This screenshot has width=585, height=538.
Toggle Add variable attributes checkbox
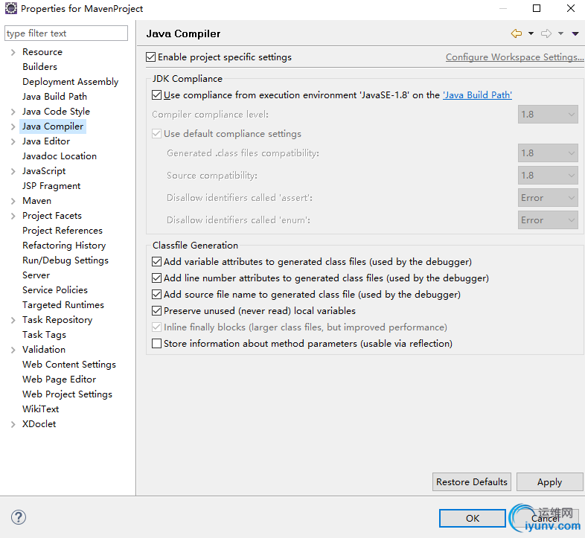[157, 262]
